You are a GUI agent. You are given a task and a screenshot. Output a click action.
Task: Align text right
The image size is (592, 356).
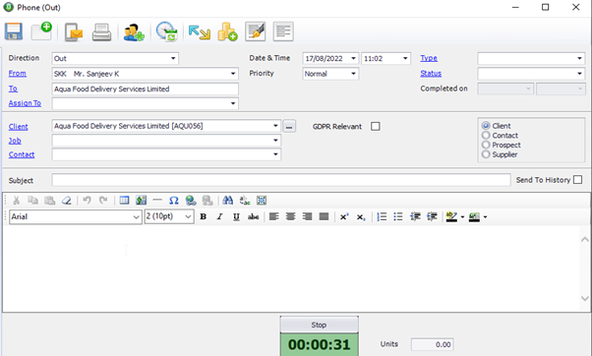click(x=308, y=216)
